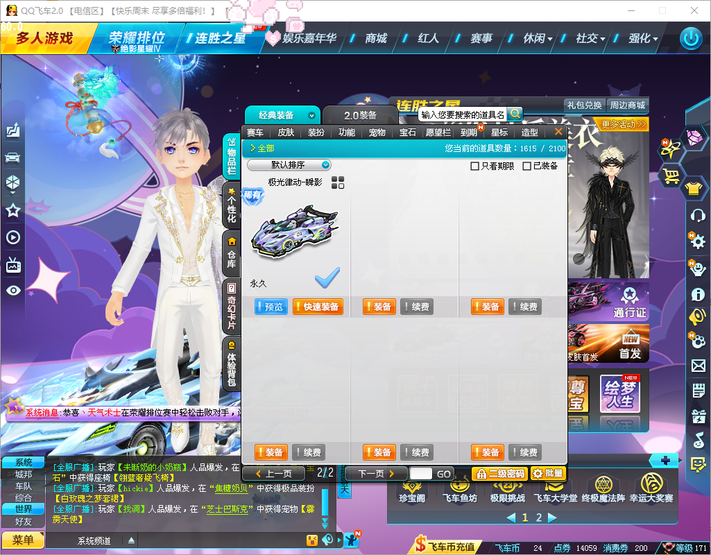Open the 菜单 menu button
Image resolution: width=711 pixels, height=555 pixels.
click(23, 540)
